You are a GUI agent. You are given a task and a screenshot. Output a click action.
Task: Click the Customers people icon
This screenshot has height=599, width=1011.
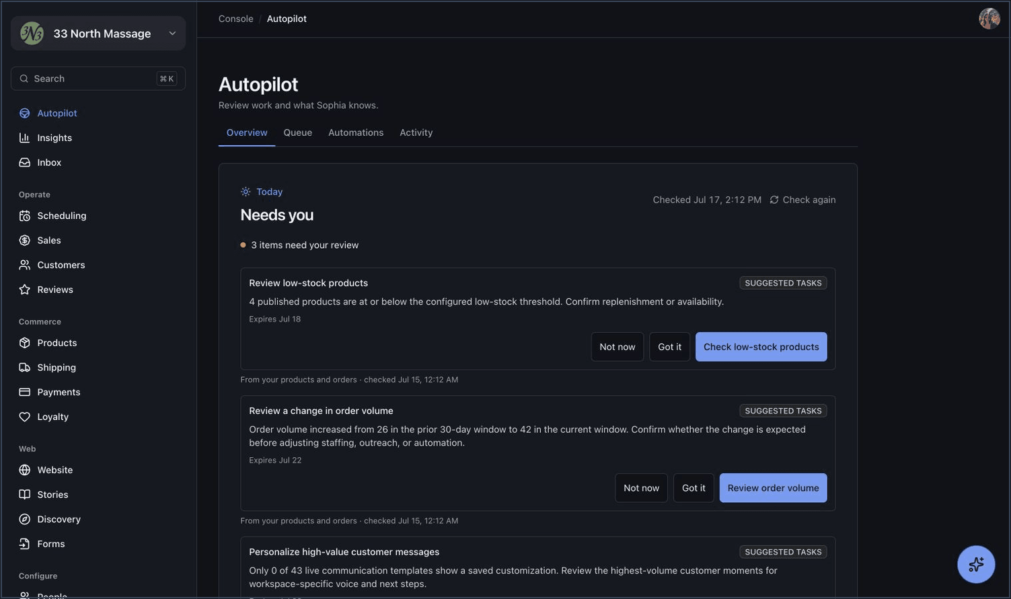(x=25, y=265)
